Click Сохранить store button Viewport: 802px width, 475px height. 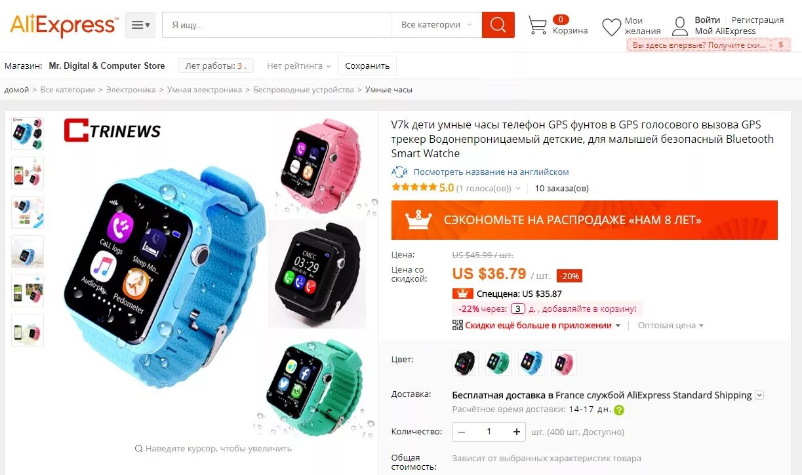(x=367, y=66)
